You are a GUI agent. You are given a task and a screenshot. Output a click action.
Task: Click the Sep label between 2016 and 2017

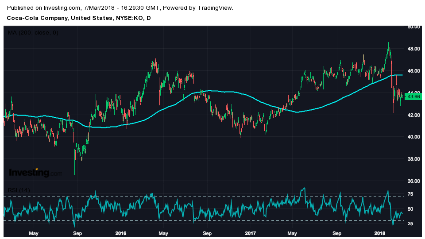(207, 233)
